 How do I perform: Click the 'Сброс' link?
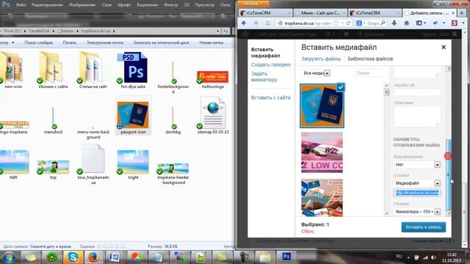pyautogui.click(x=307, y=232)
